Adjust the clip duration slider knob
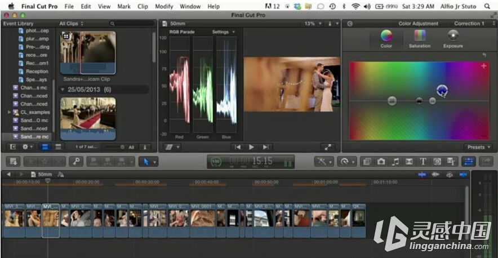 122,147
